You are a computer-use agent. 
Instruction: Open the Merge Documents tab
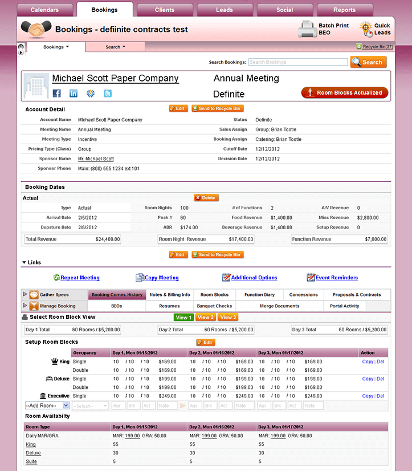[279, 306]
